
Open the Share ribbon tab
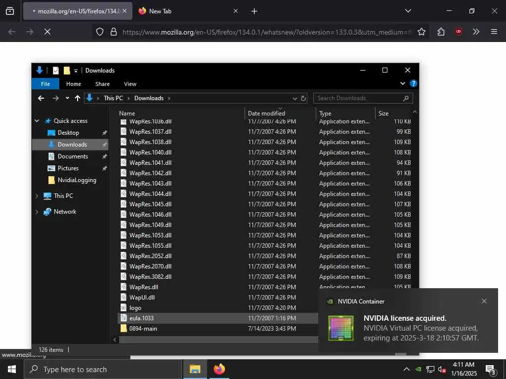coord(102,84)
